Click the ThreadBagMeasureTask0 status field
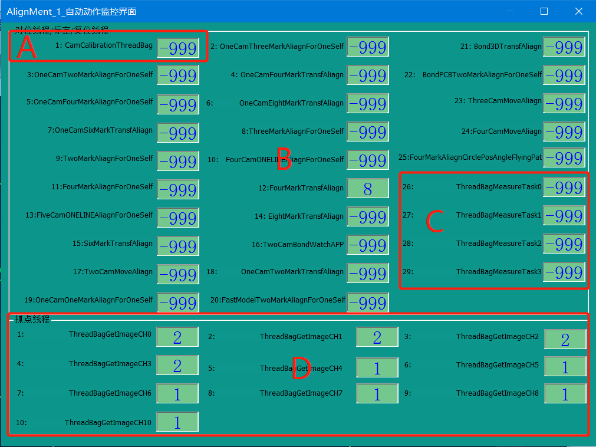 click(x=564, y=188)
